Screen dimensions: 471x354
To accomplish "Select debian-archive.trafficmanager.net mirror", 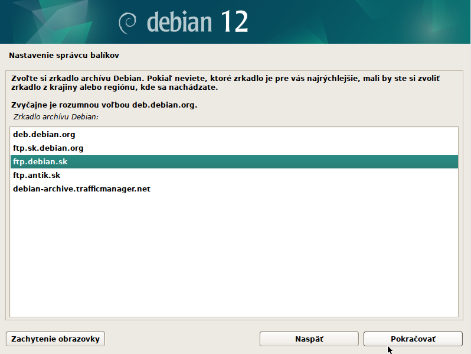I will 82,189.
